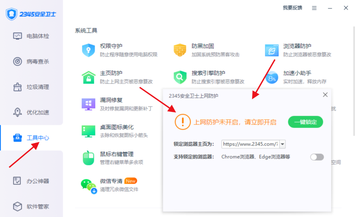The width and height of the screenshot is (355, 217).
Task: Select the 主页防护 green house icon
Action: coord(88,77)
